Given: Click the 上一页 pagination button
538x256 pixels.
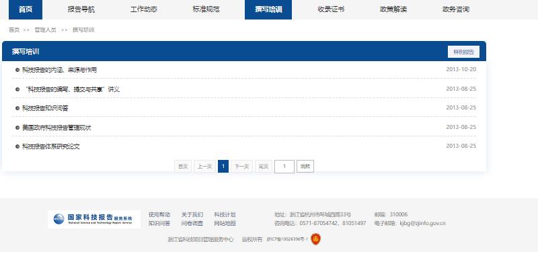Looking at the screenshot, I should click(x=205, y=167).
